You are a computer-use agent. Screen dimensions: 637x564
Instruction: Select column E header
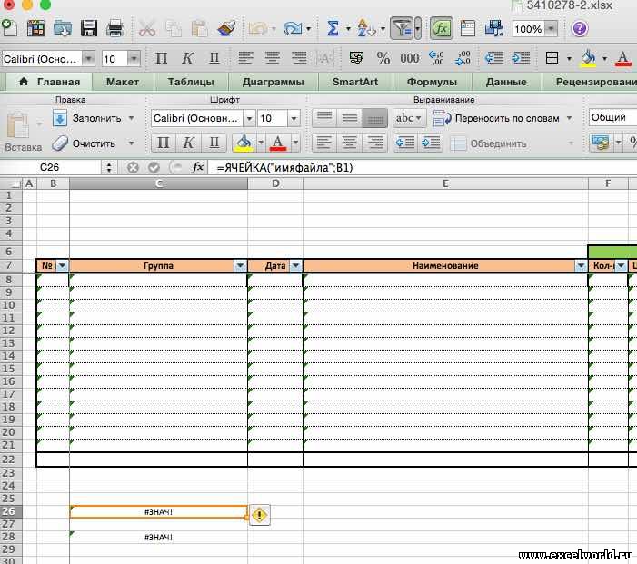[445, 183]
